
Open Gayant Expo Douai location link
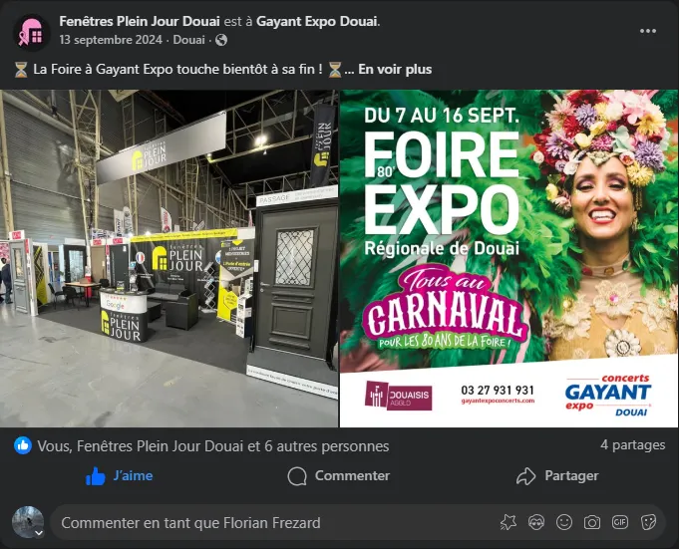(317, 21)
